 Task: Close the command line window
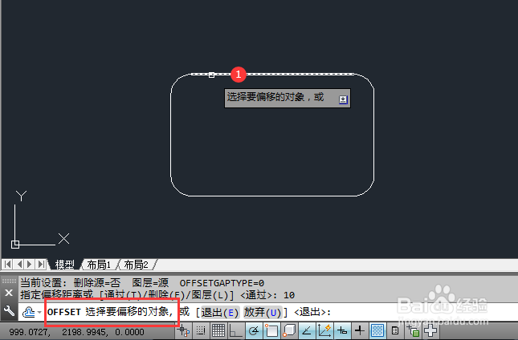pyautogui.click(x=9, y=293)
